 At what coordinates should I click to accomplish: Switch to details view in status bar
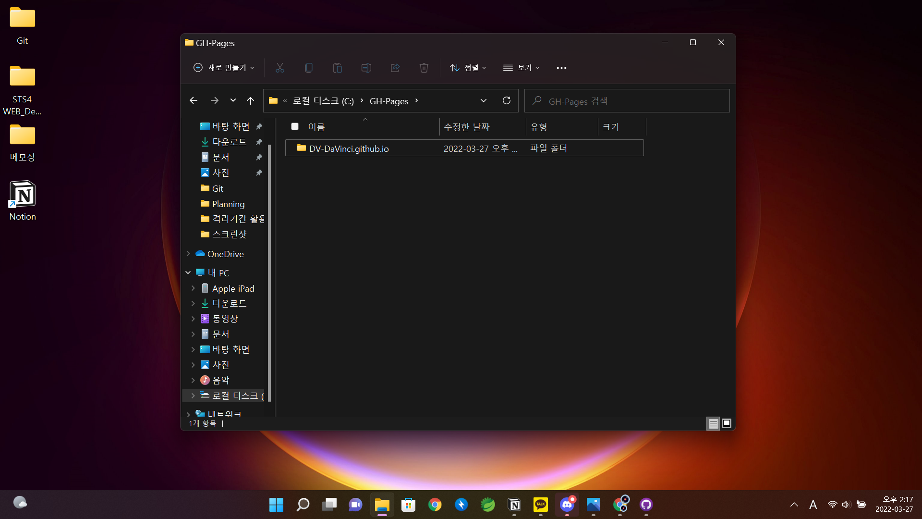pyautogui.click(x=713, y=423)
